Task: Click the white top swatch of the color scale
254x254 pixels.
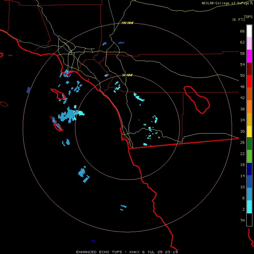Action: coord(249,31)
